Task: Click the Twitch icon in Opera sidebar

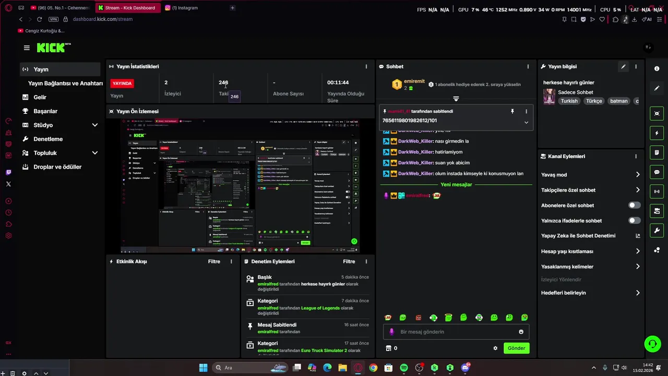Action: (x=8, y=172)
